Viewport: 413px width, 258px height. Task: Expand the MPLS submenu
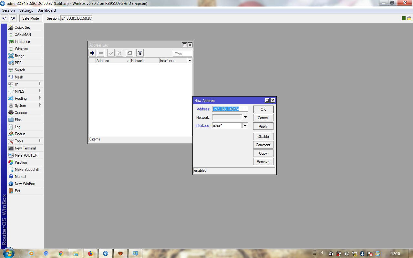[26, 91]
